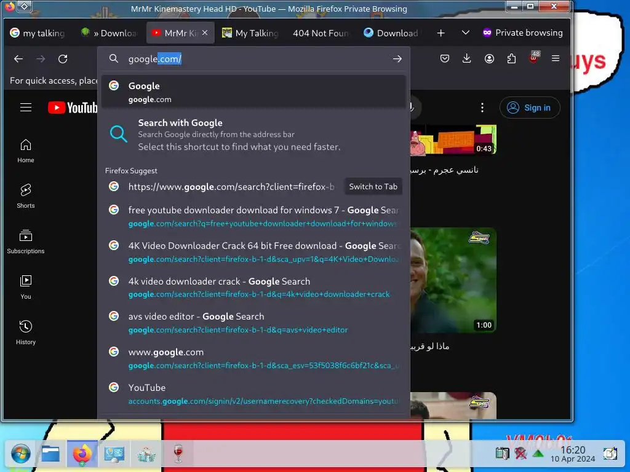This screenshot has width=630, height=472.
Task: Click the go arrow in the address bar
Action: click(397, 59)
